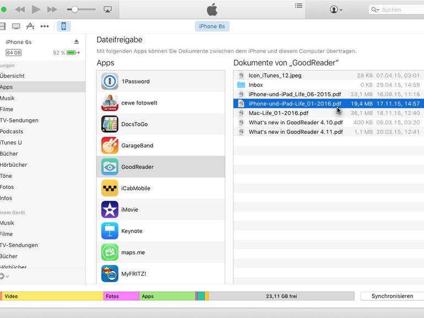This screenshot has height=318, width=424.
Task: Switch to Apps library icon
Action: [x=30, y=26]
